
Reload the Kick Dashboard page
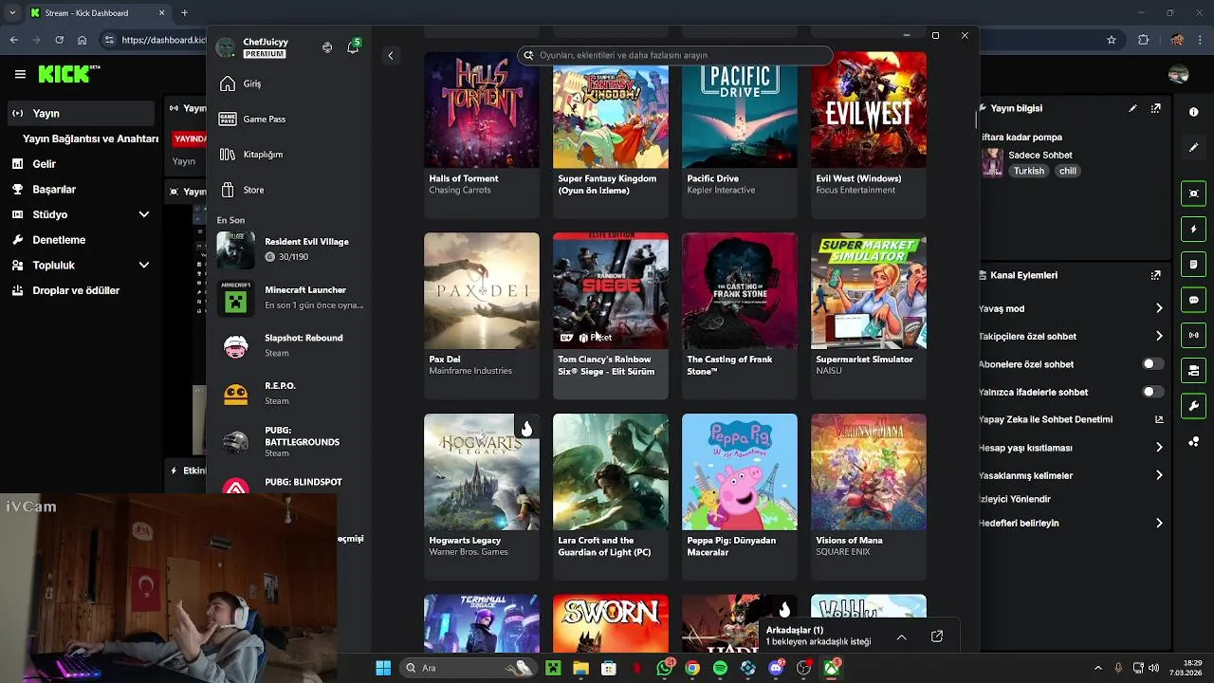tap(60, 40)
